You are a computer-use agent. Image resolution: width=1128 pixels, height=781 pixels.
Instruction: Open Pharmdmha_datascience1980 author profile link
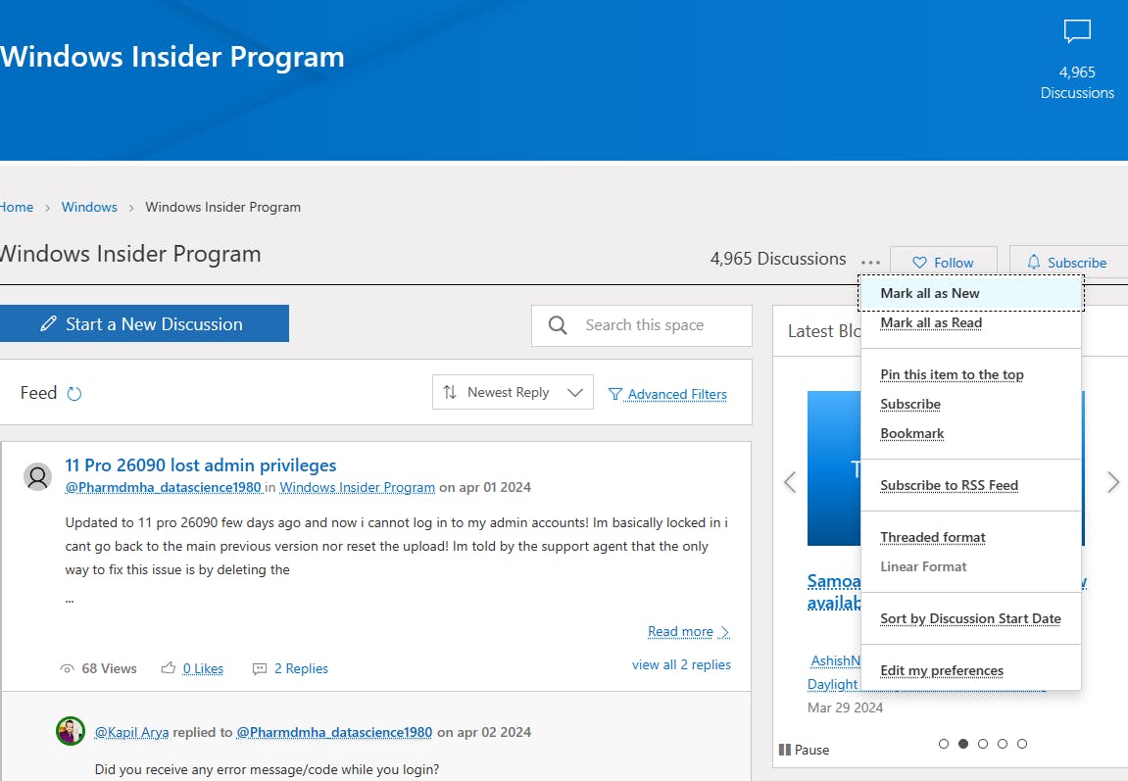click(x=164, y=487)
